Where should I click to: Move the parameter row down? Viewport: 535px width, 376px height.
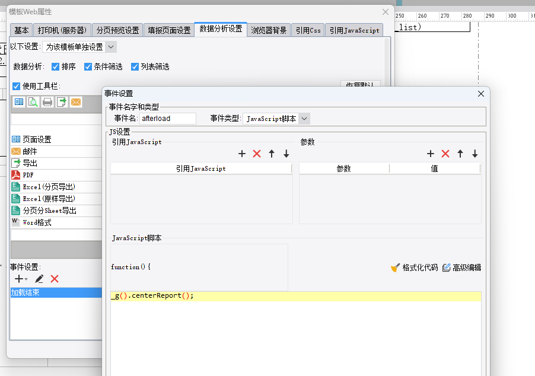tap(475, 154)
